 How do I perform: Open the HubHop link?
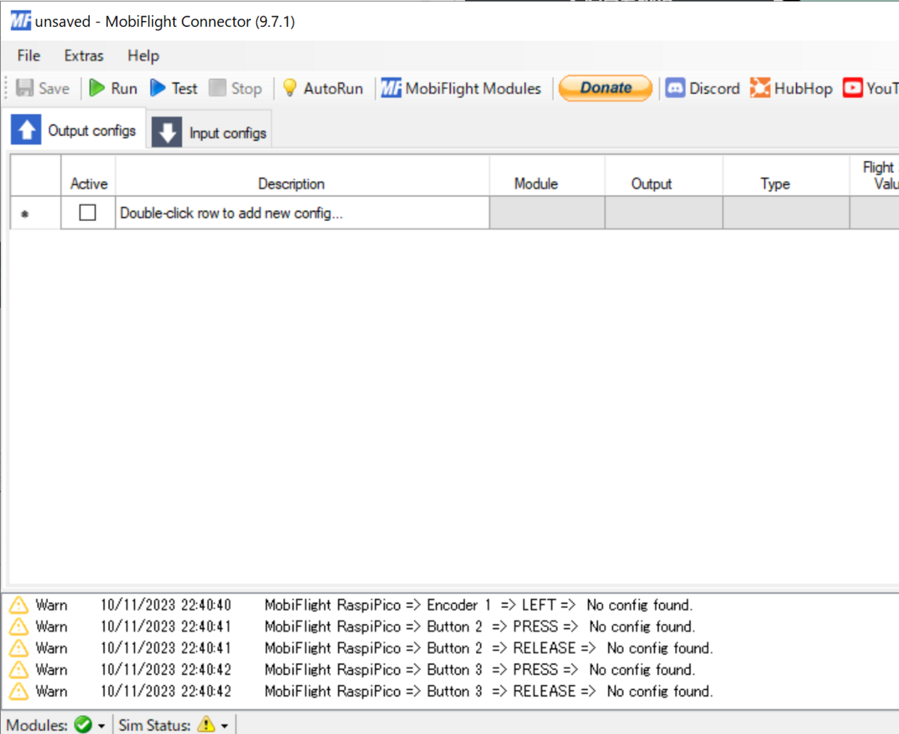tap(791, 88)
